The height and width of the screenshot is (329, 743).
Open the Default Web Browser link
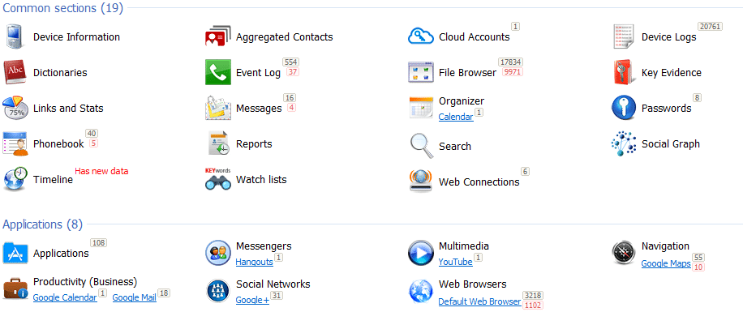pos(479,301)
